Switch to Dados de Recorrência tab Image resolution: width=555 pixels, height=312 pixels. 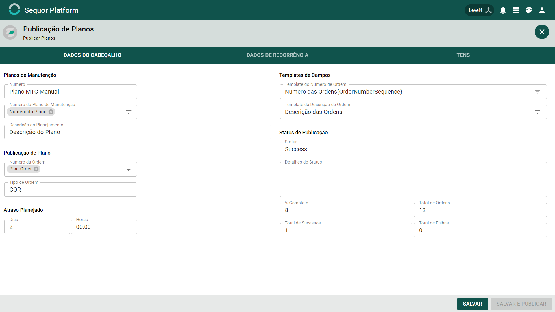click(277, 55)
